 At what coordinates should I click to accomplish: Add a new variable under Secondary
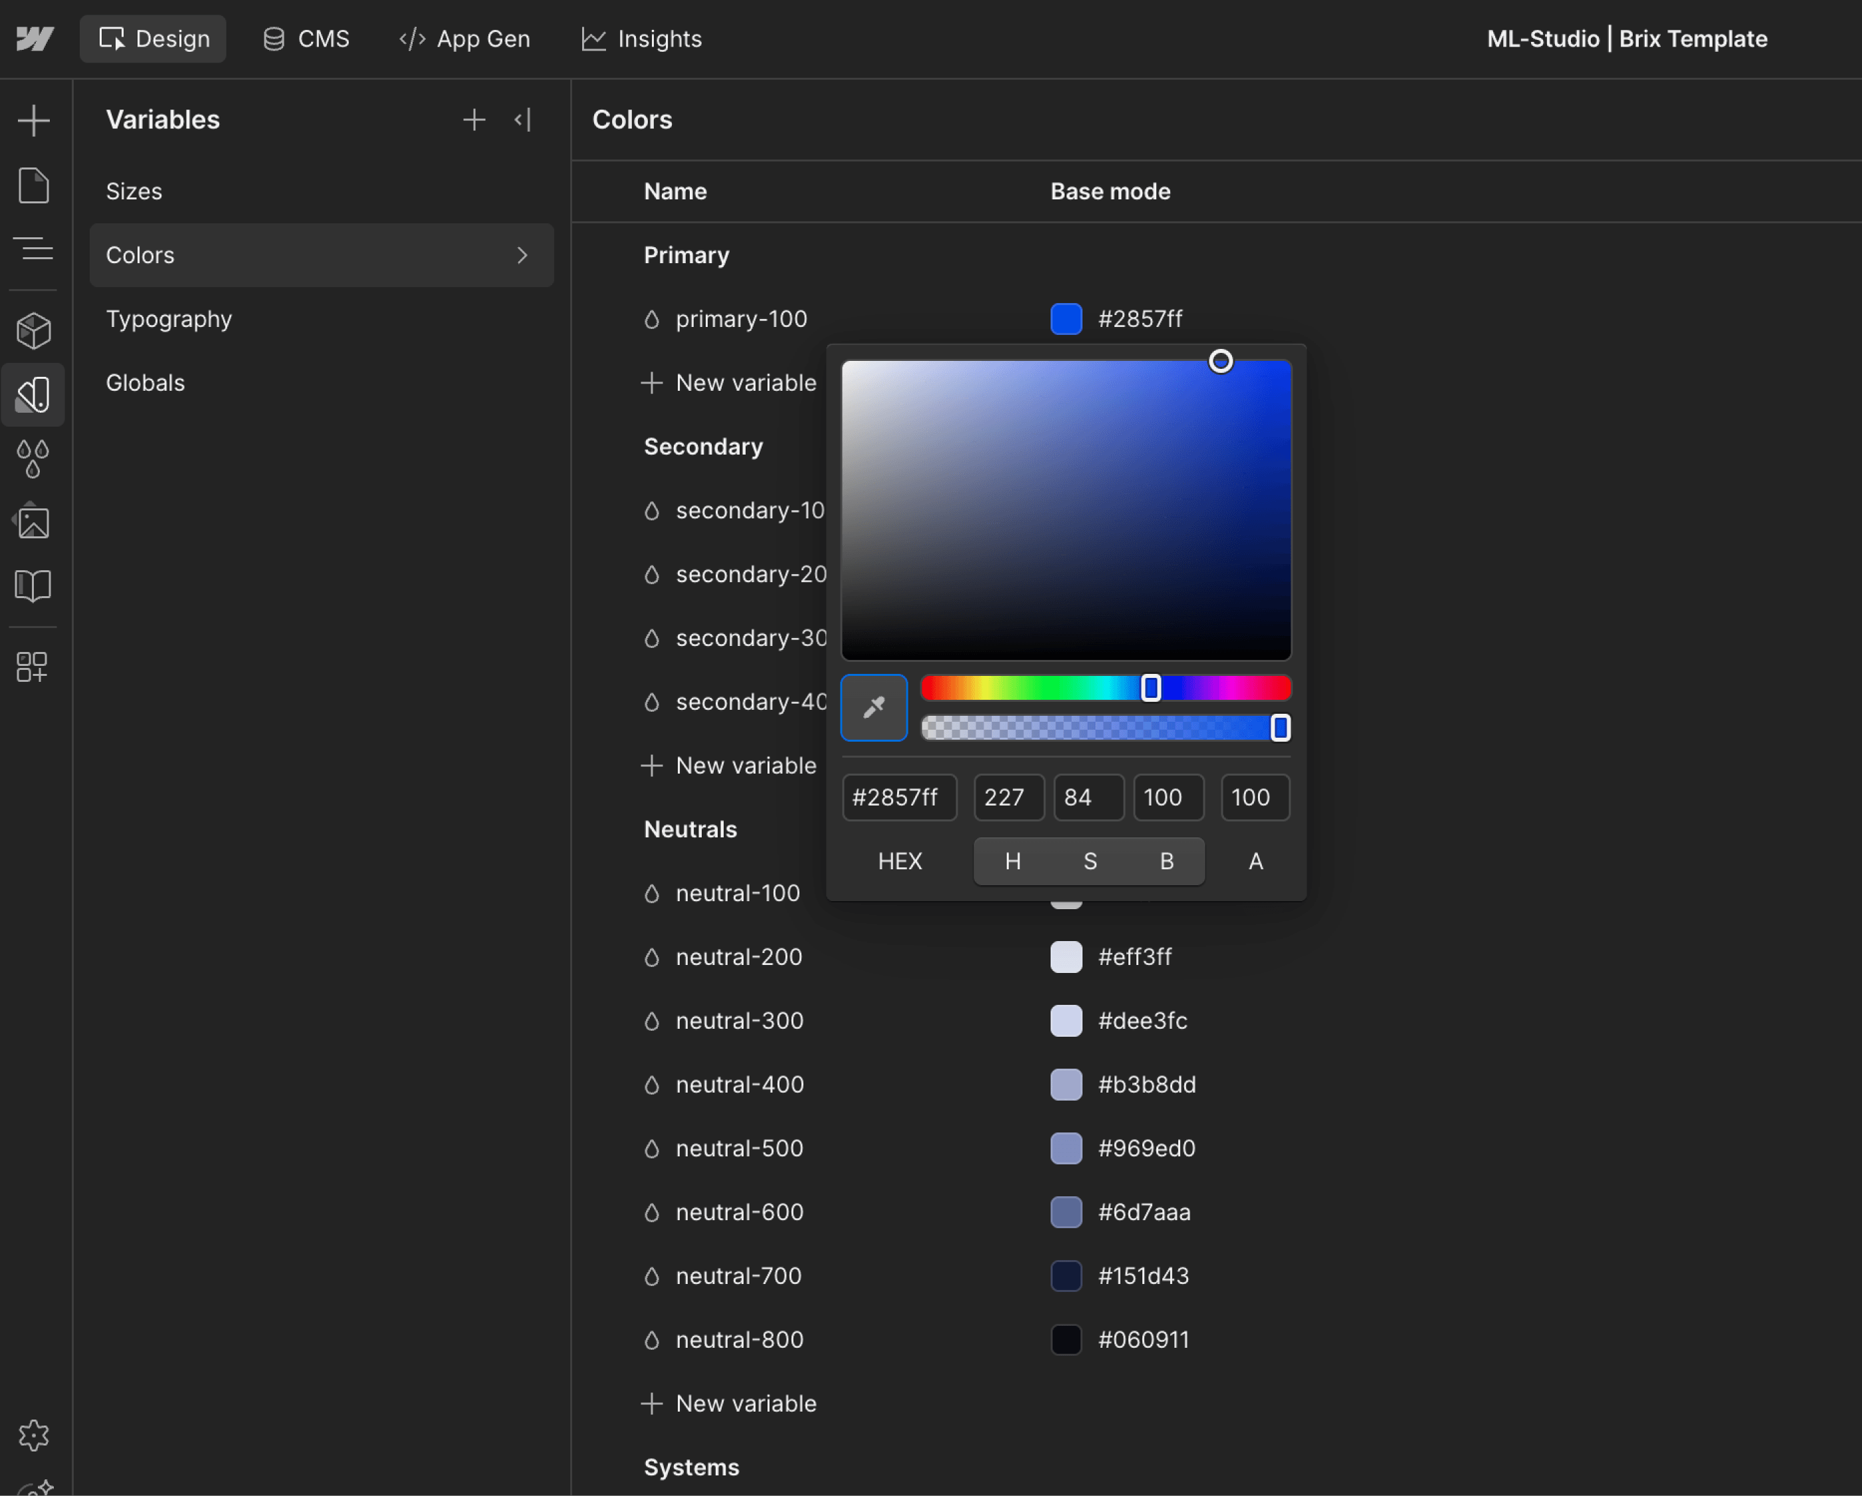(730, 764)
